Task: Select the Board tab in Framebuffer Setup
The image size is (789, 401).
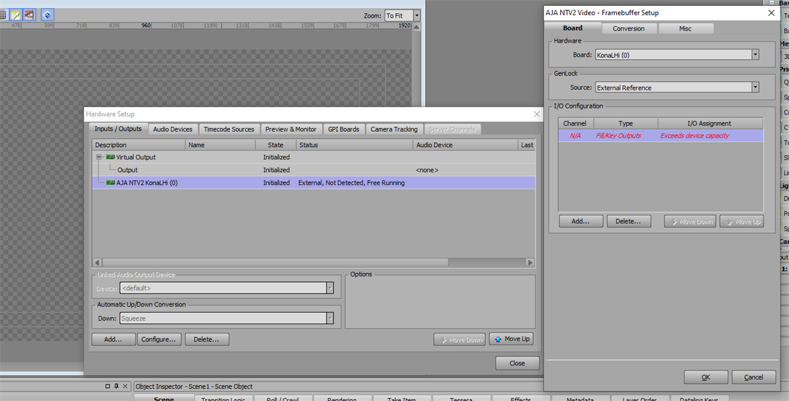Action: click(573, 28)
